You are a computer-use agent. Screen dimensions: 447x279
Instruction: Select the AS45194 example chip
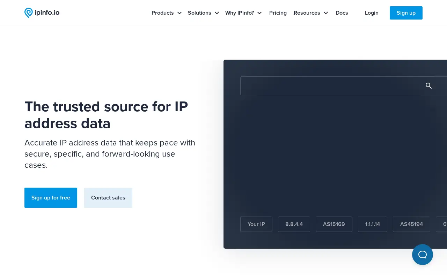(411, 224)
